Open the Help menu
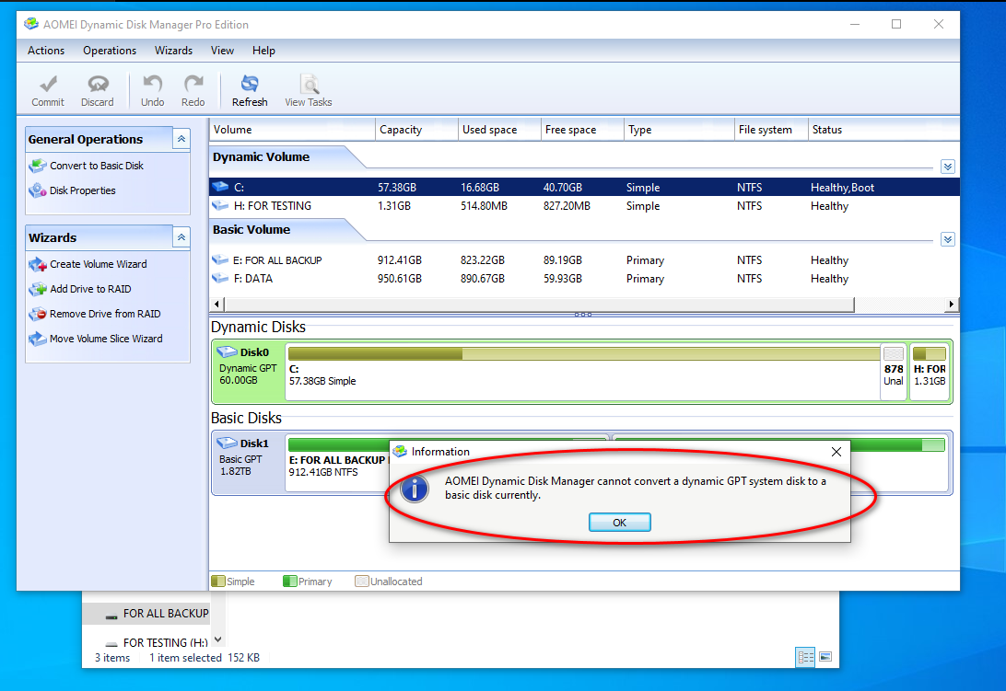The width and height of the screenshot is (1006, 691). pos(263,51)
